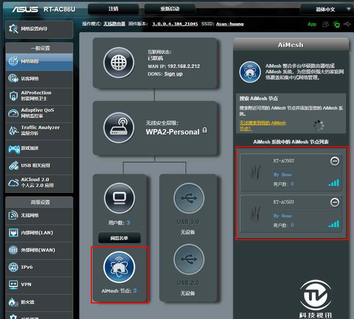354x319 pixels.
Task: Click the App link in header
Action: point(312,24)
